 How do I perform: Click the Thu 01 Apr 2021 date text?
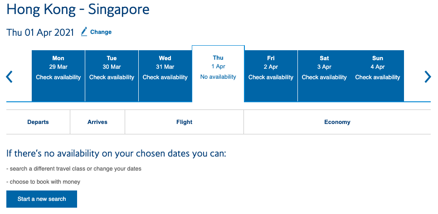(40, 32)
